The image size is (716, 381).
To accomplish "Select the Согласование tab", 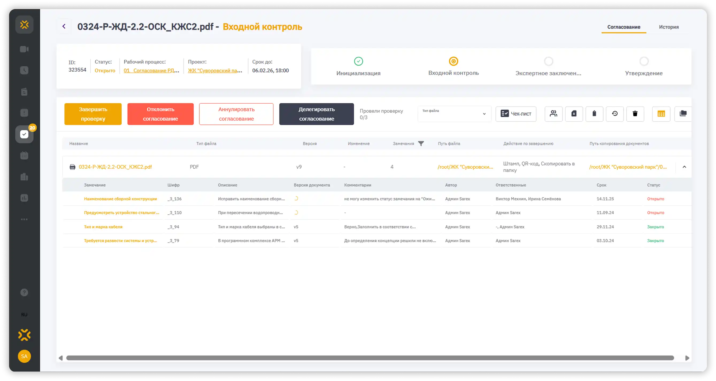I will (623, 27).
